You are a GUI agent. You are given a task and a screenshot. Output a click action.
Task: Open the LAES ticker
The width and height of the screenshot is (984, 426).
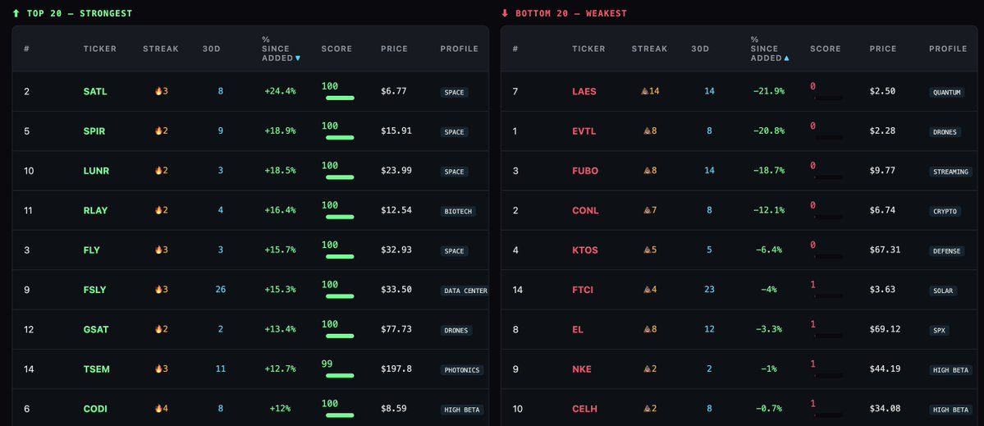[x=584, y=91]
